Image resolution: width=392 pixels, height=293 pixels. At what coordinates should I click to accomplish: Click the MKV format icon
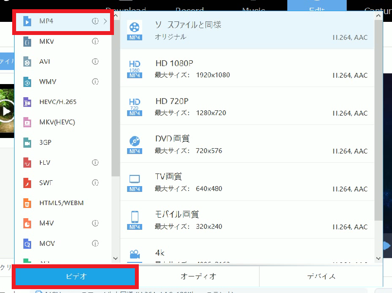(27, 42)
